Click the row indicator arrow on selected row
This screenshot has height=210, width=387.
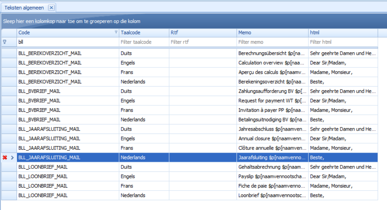click(12, 158)
